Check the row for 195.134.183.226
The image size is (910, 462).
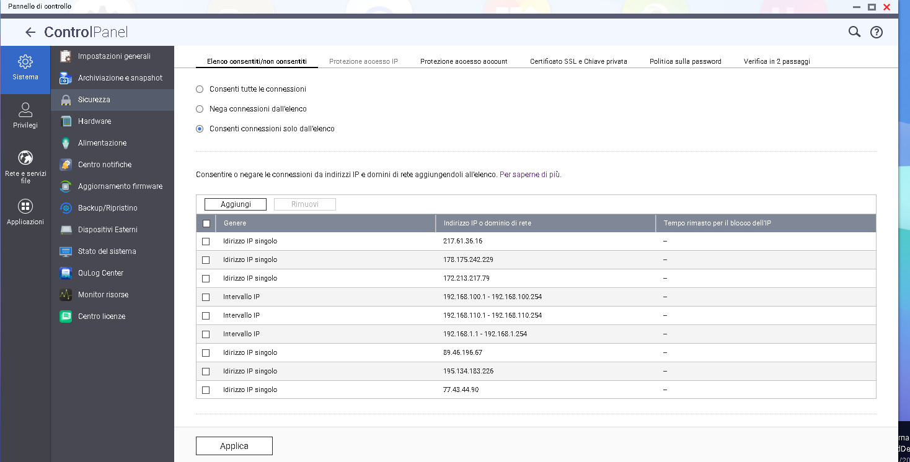[206, 372]
